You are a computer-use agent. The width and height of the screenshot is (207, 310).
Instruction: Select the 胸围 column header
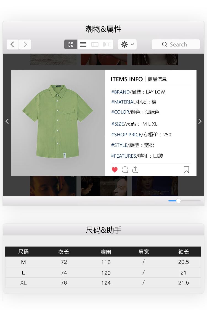[x=106, y=252]
